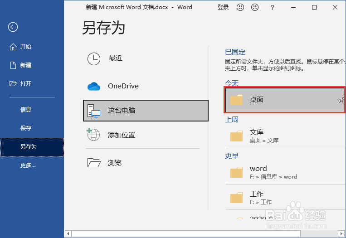
Task: Click the new document icon beside 新建
Action: (13, 65)
